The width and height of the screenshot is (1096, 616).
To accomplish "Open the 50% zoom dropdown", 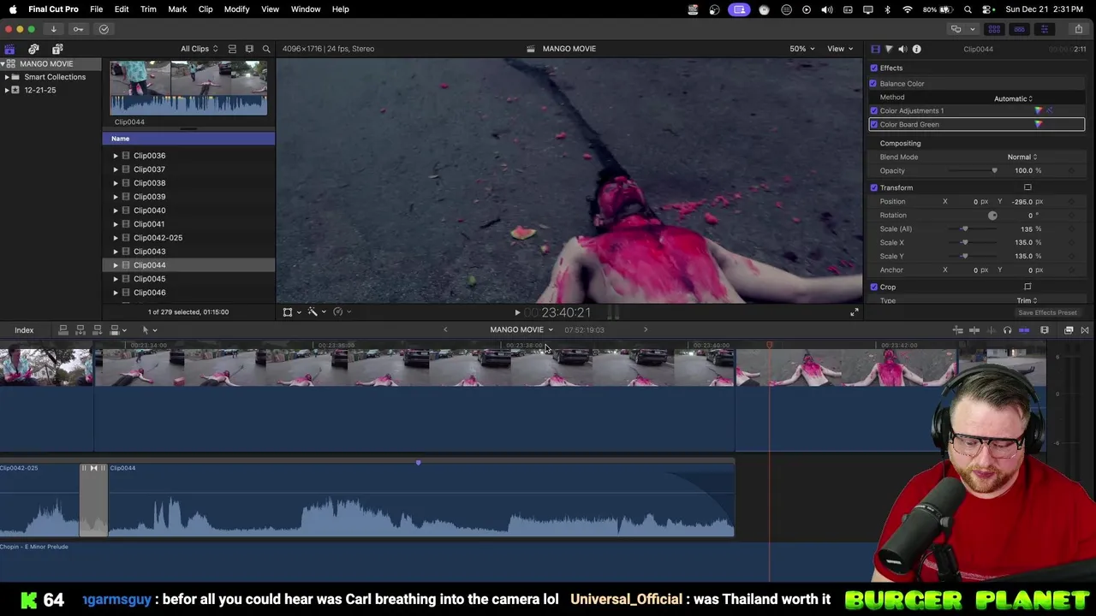I will click(x=802, y=49).
